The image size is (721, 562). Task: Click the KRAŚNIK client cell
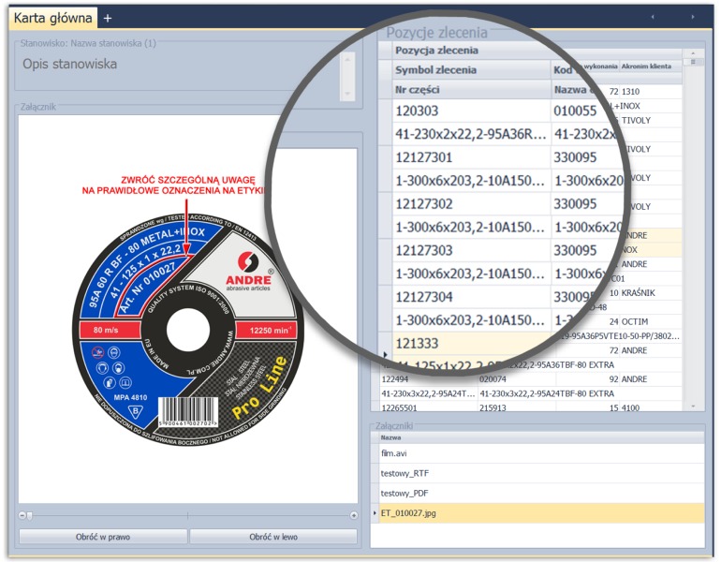pyautogui.click(x=650, y=293)
